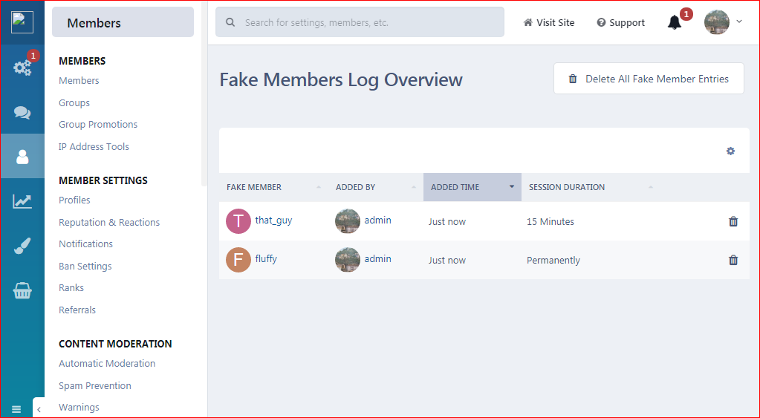The height and width of the screenshot is (418, 760).
Task: Go to Ban Settings menu item
Action: (x=85, y=266)
